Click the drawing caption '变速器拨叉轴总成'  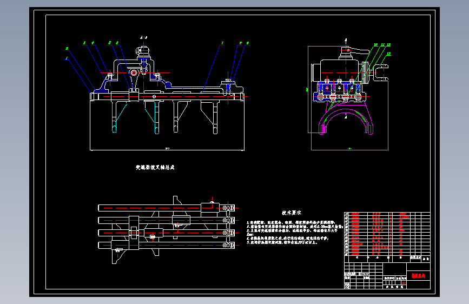(x=155, y=168)
